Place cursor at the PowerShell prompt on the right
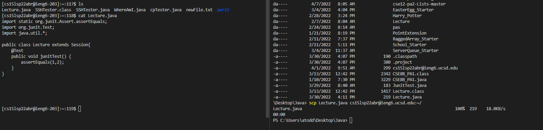543x130 pixels. pyautogui.click(x=351, y=120)
